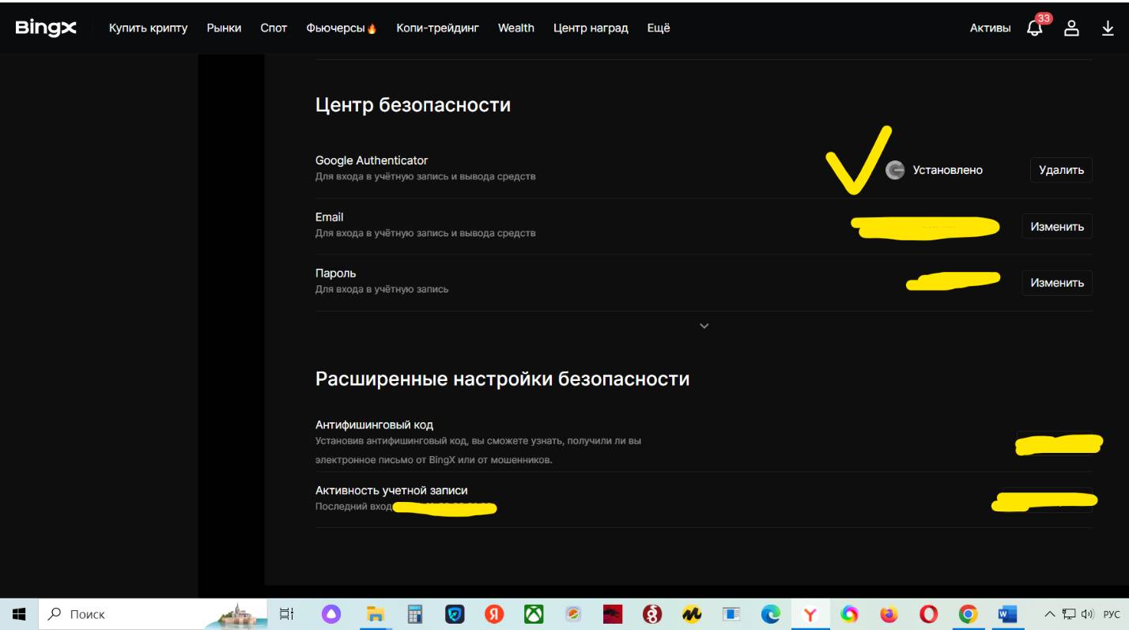Open the user profile icon

[1071, 28]
